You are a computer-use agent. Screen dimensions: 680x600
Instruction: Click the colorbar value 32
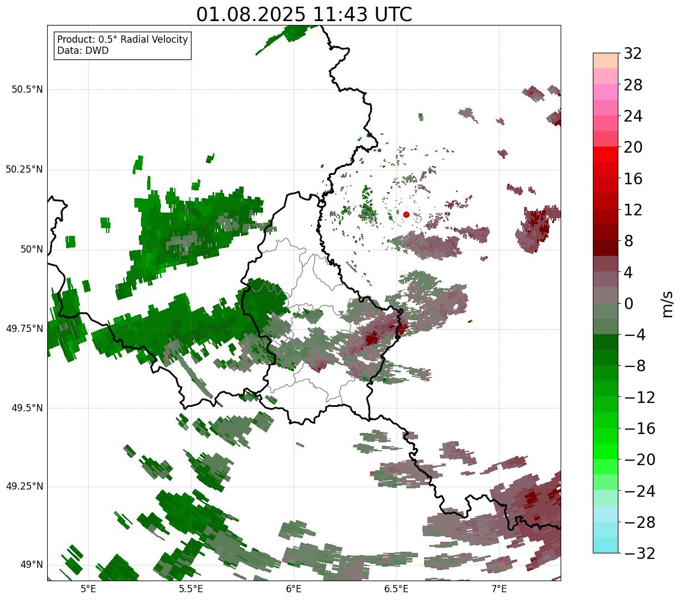(x=633, y=53)
